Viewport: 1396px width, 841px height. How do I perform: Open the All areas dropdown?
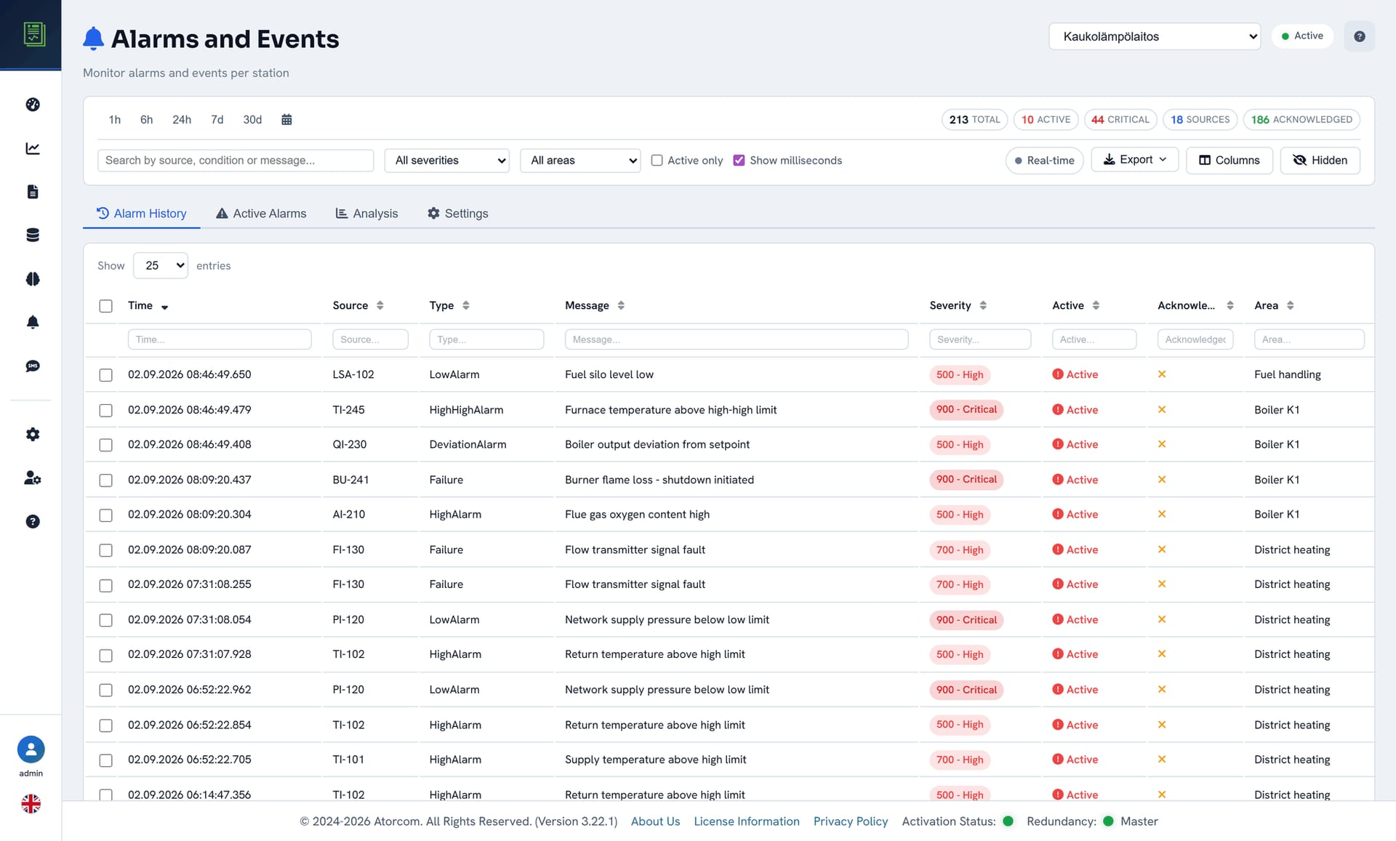pos(580,160)
